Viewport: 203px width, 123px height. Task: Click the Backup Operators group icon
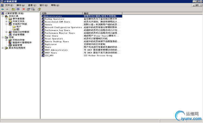(x=43, y=19)
